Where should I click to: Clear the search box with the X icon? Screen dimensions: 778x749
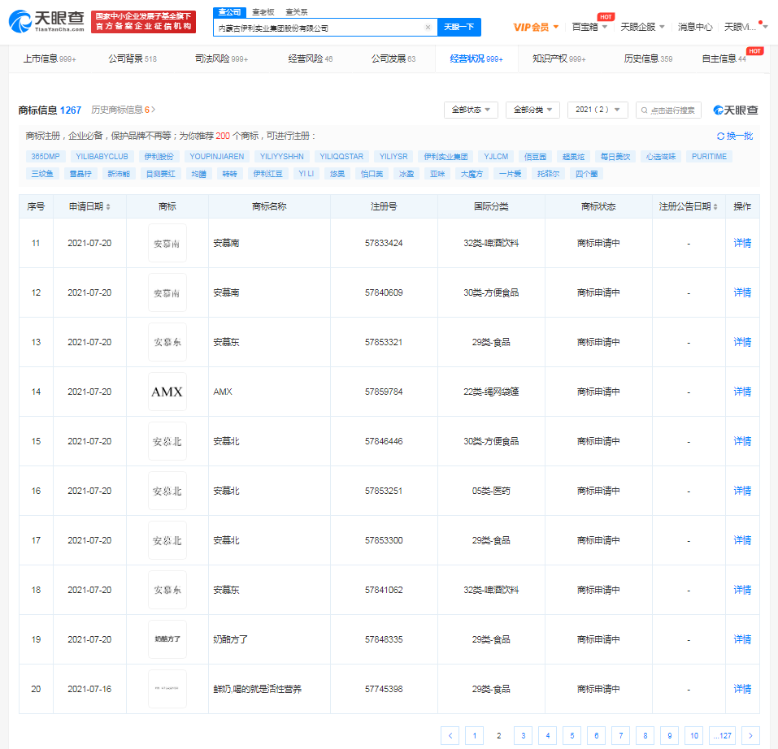click(428, 28)
